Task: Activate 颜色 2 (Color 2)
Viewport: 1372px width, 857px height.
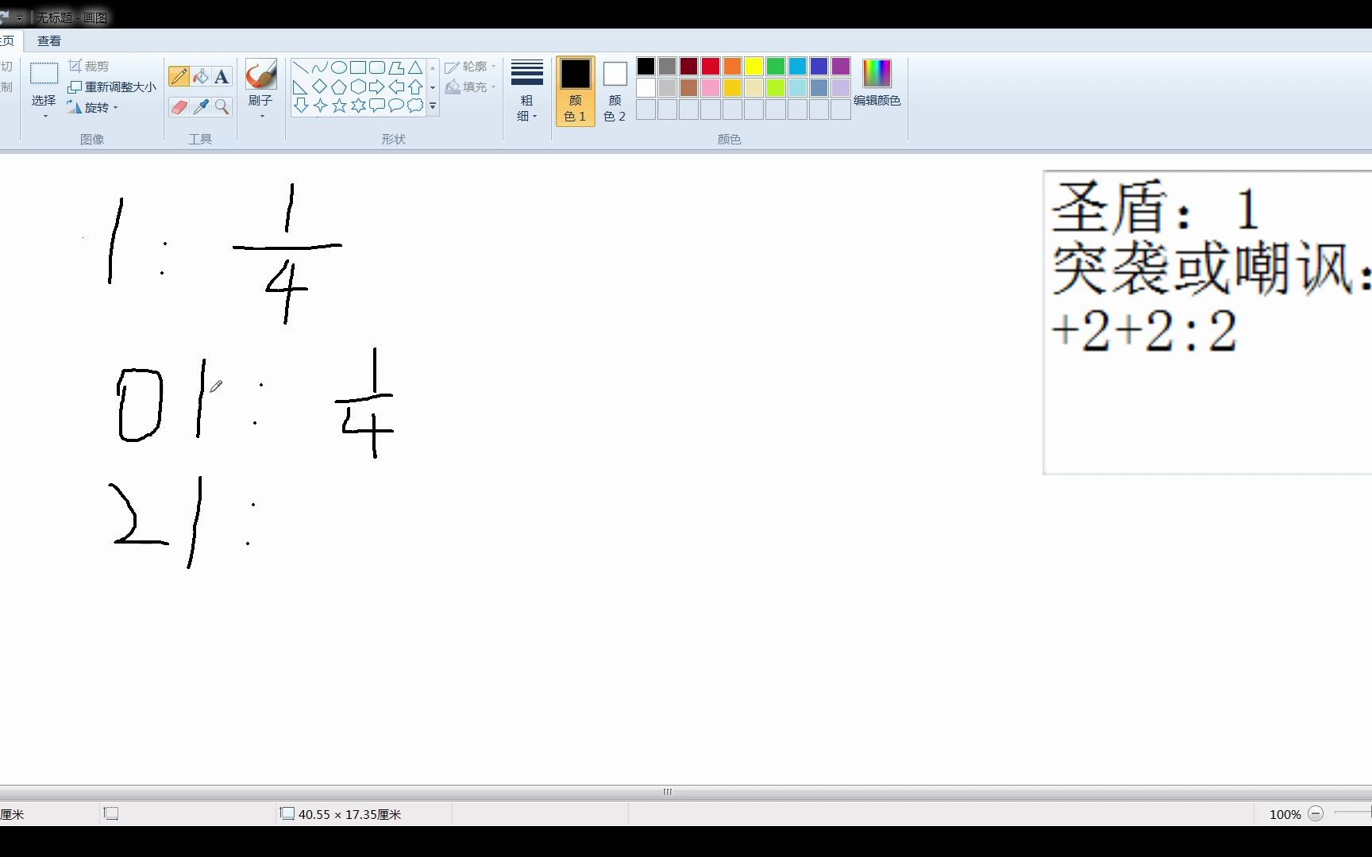Action: pyautogui.click(x=615, y=91)
